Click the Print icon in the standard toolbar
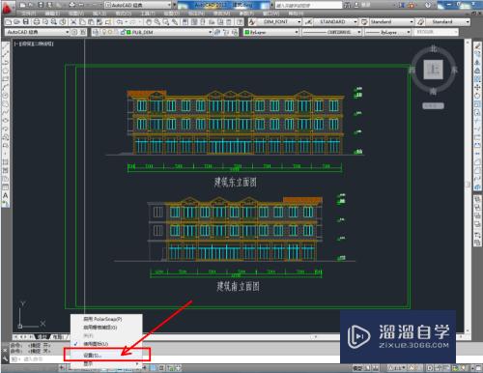The height and width of the screenshot is (373, 483). [37, 22]
